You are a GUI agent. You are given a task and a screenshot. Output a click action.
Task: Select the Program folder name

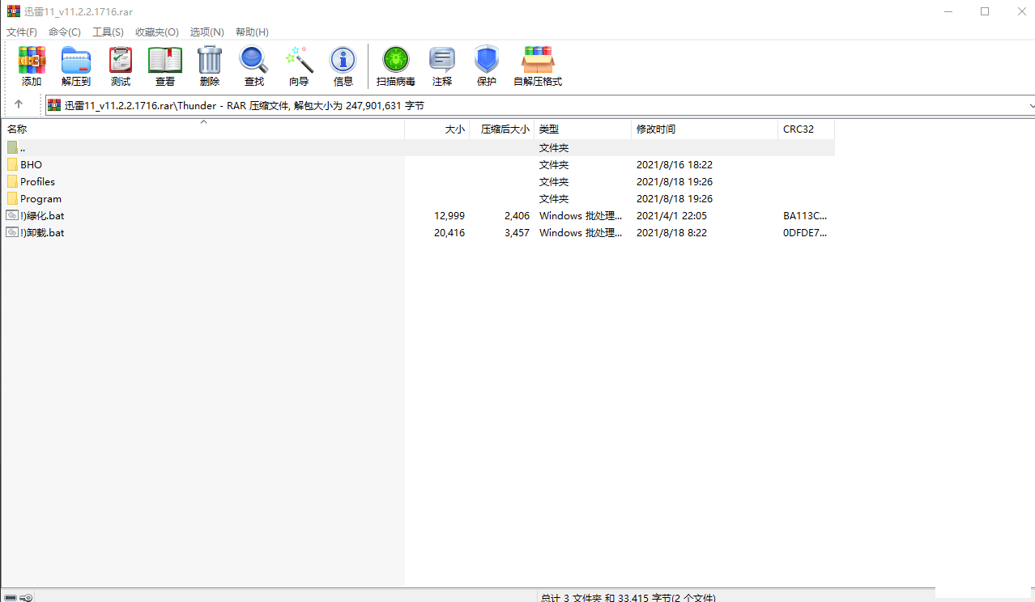[x=40, y=198]
